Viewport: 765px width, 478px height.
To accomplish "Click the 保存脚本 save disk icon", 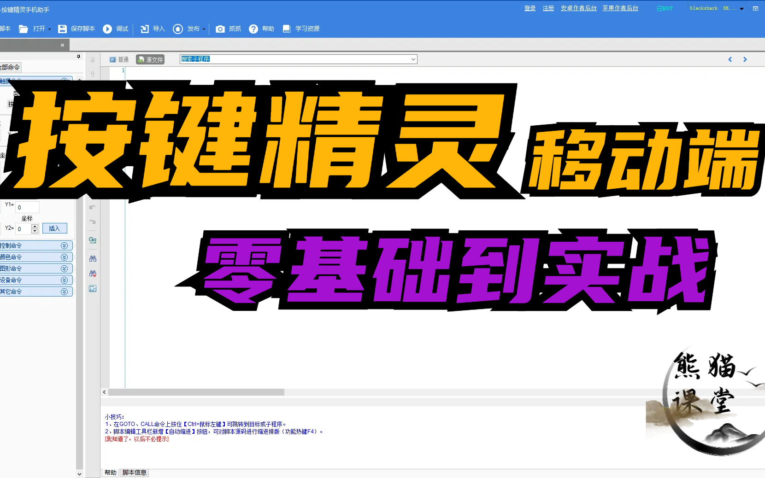I will [62, 29].
